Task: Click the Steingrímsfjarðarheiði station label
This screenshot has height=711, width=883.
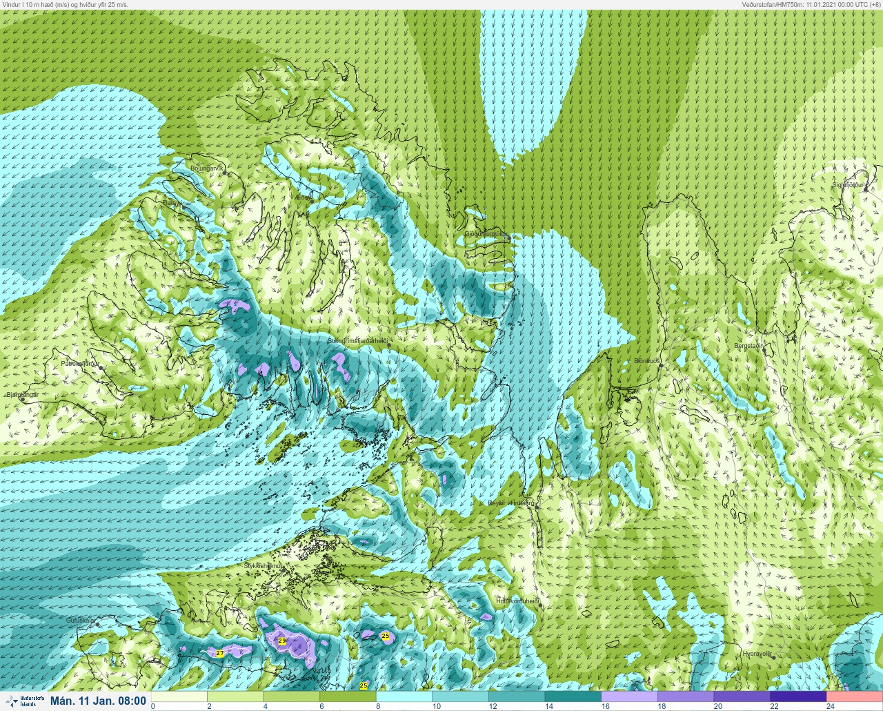Action: coord(357,341)
